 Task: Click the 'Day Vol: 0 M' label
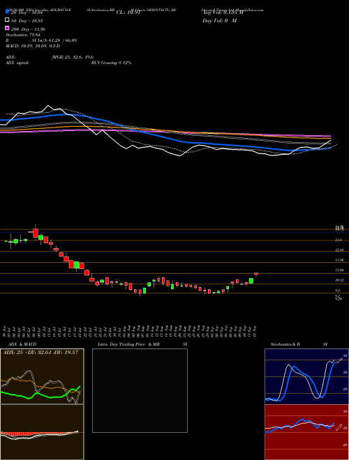219,21
